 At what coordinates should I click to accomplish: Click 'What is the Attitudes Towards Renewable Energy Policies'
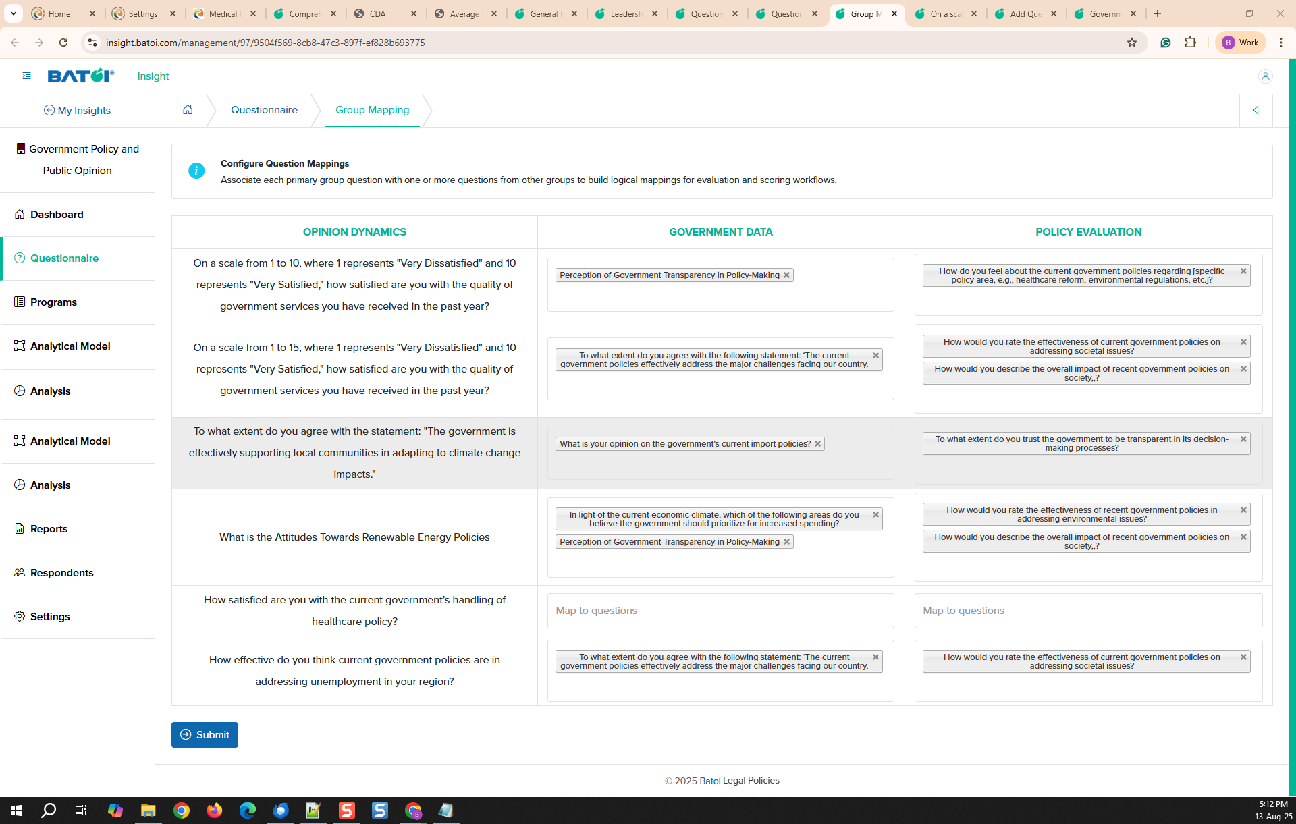point(354,537)
